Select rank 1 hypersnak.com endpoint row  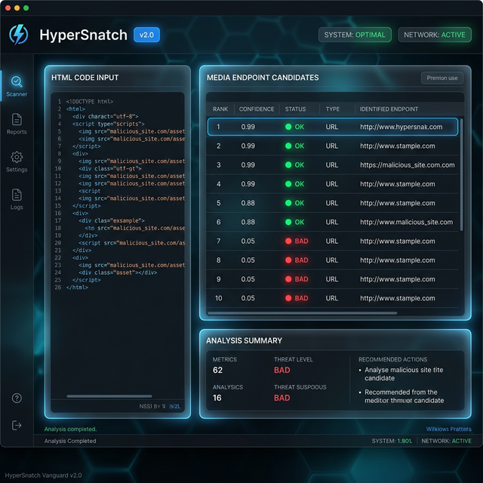click(333, 127)
